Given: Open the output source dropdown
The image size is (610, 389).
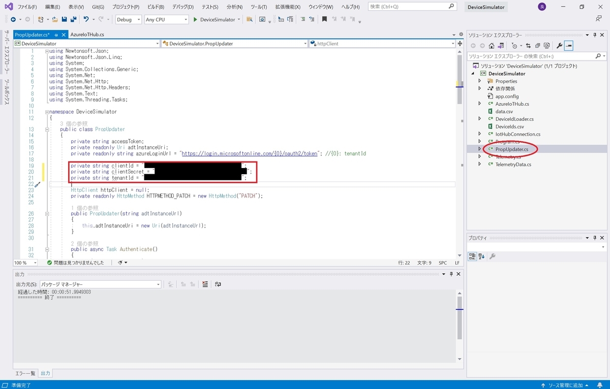Looking at the screenshot, I should (x=158, y=284).
